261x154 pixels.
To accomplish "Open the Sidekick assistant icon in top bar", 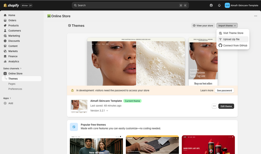I will (x=211, y=5).
